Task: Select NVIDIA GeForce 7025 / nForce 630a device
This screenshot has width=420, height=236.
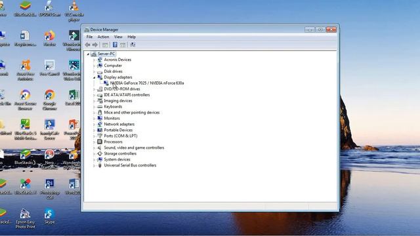Action: click(x=147, y=83)
